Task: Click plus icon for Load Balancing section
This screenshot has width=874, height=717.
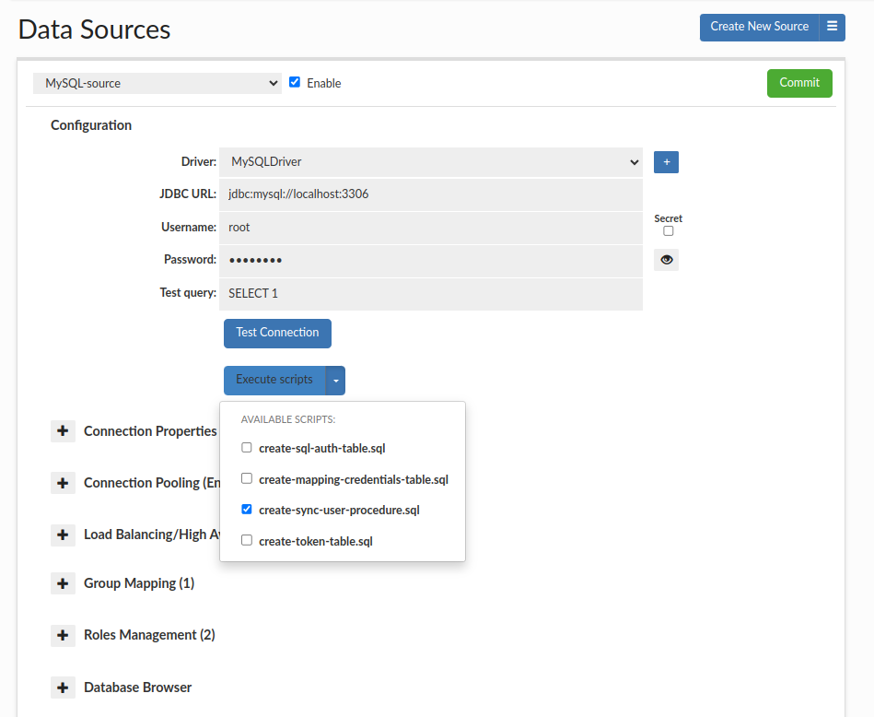Action: pos(63,535)
